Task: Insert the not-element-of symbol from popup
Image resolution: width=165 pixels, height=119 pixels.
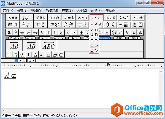Action: coord(96,24)
